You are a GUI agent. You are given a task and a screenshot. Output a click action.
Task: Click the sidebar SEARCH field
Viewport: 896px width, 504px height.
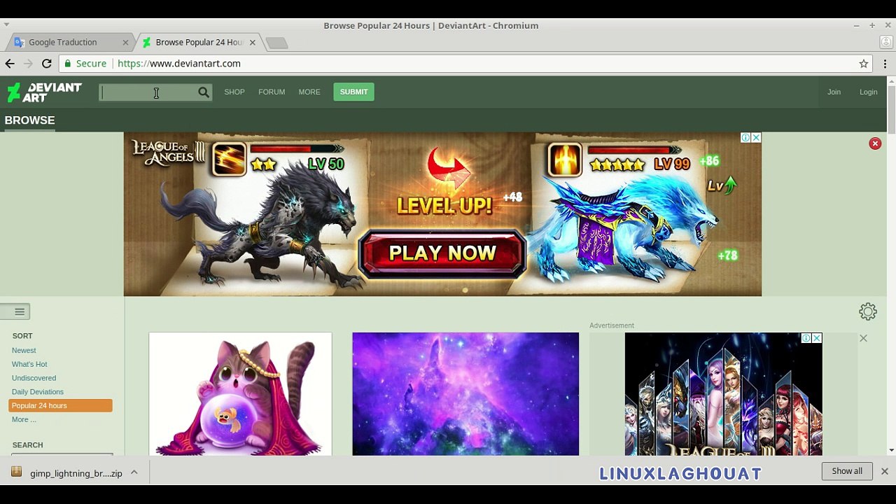click(x=62, y=454)
